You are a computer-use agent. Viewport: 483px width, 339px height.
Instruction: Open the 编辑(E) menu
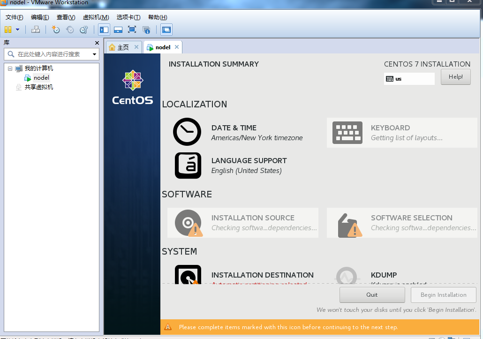[x=40, y=17]
